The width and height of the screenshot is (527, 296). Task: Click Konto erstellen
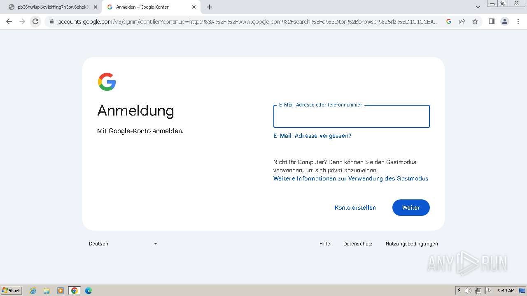coord(355,208)
